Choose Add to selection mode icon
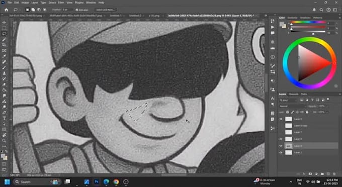The height and width of the screenshot is (187, 342). (x=33, y=10)
